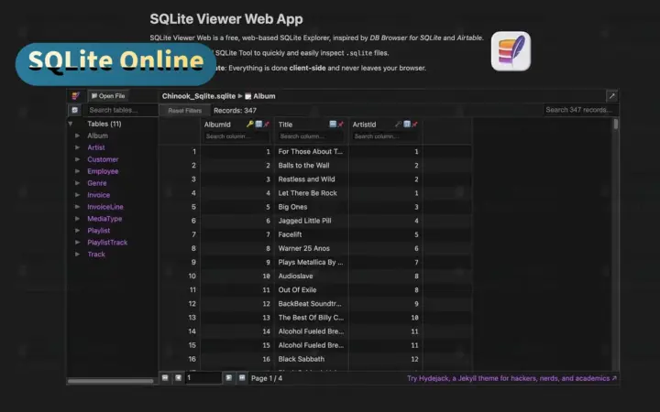
Task: Click the ArtistId column header
Action: click(364, 125)
